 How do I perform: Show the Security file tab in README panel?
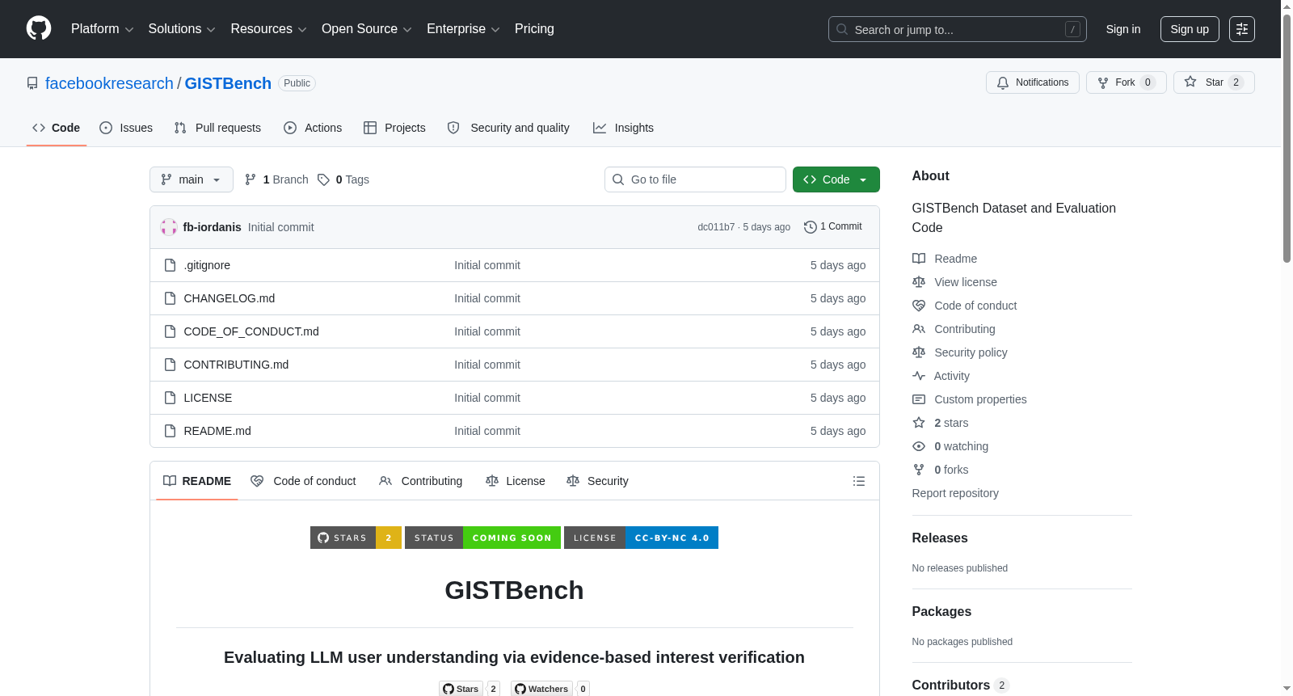597,481
